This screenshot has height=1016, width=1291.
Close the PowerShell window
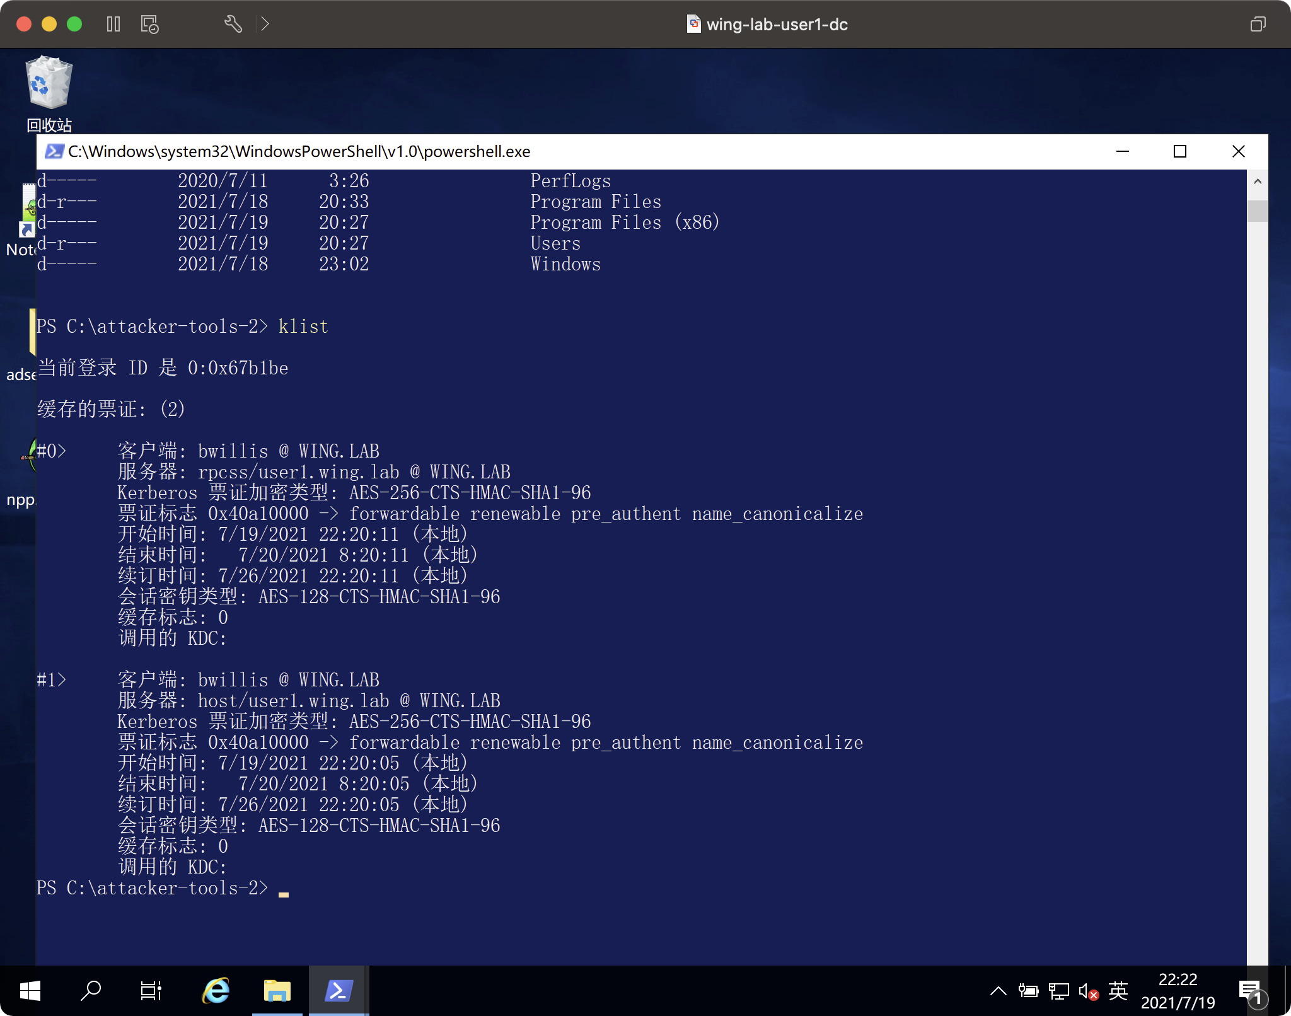[1238, 151]
